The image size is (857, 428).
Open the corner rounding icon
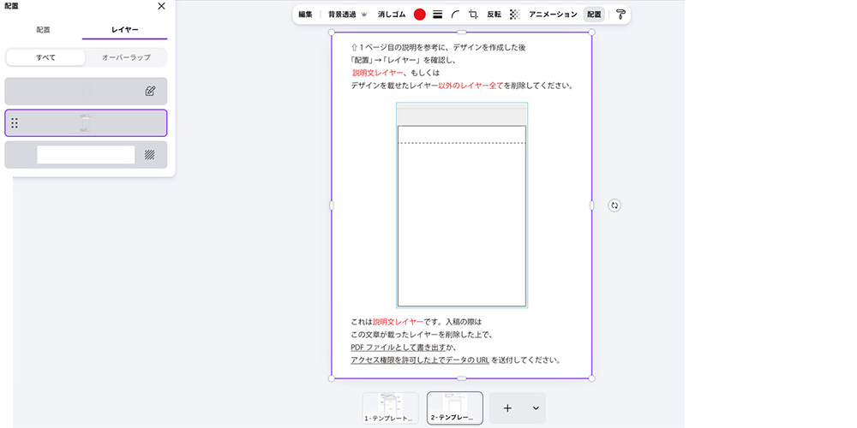(455, 15)
